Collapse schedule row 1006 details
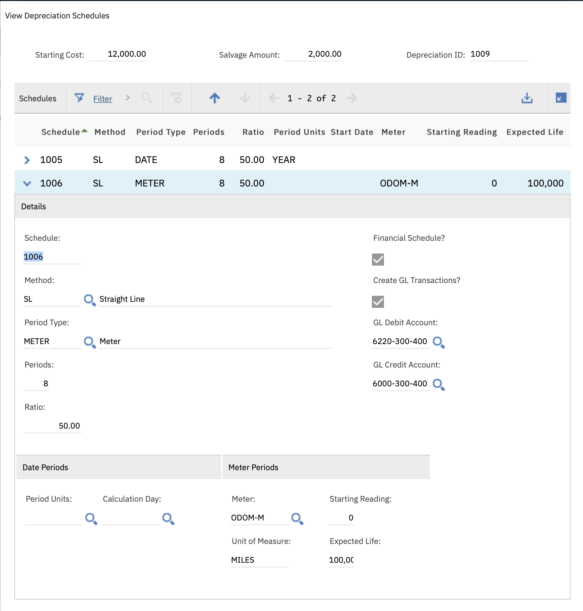The width and height of the screenshot is (583, 611). 26,183
